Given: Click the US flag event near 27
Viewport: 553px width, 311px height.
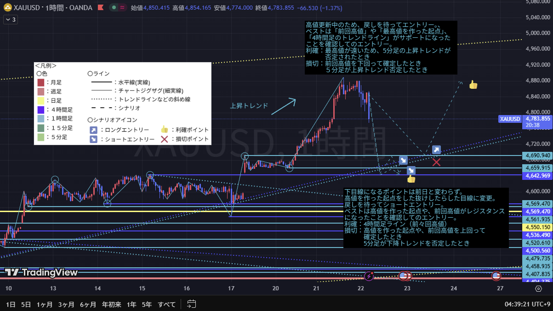Looking at the screenshot, I should point(496,276).
